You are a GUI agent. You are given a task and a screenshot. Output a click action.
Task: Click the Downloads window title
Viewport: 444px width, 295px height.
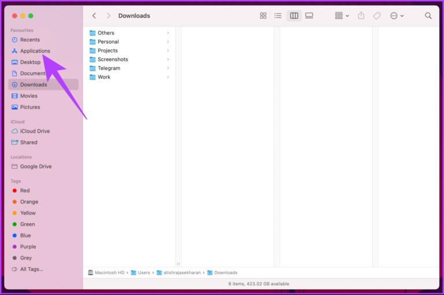pyautogui.click(x=134, y=16)
